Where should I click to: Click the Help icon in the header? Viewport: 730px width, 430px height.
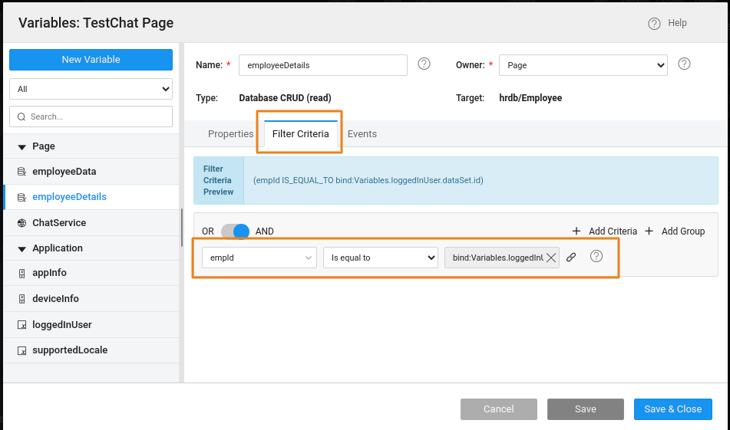[x=654, y=24]
